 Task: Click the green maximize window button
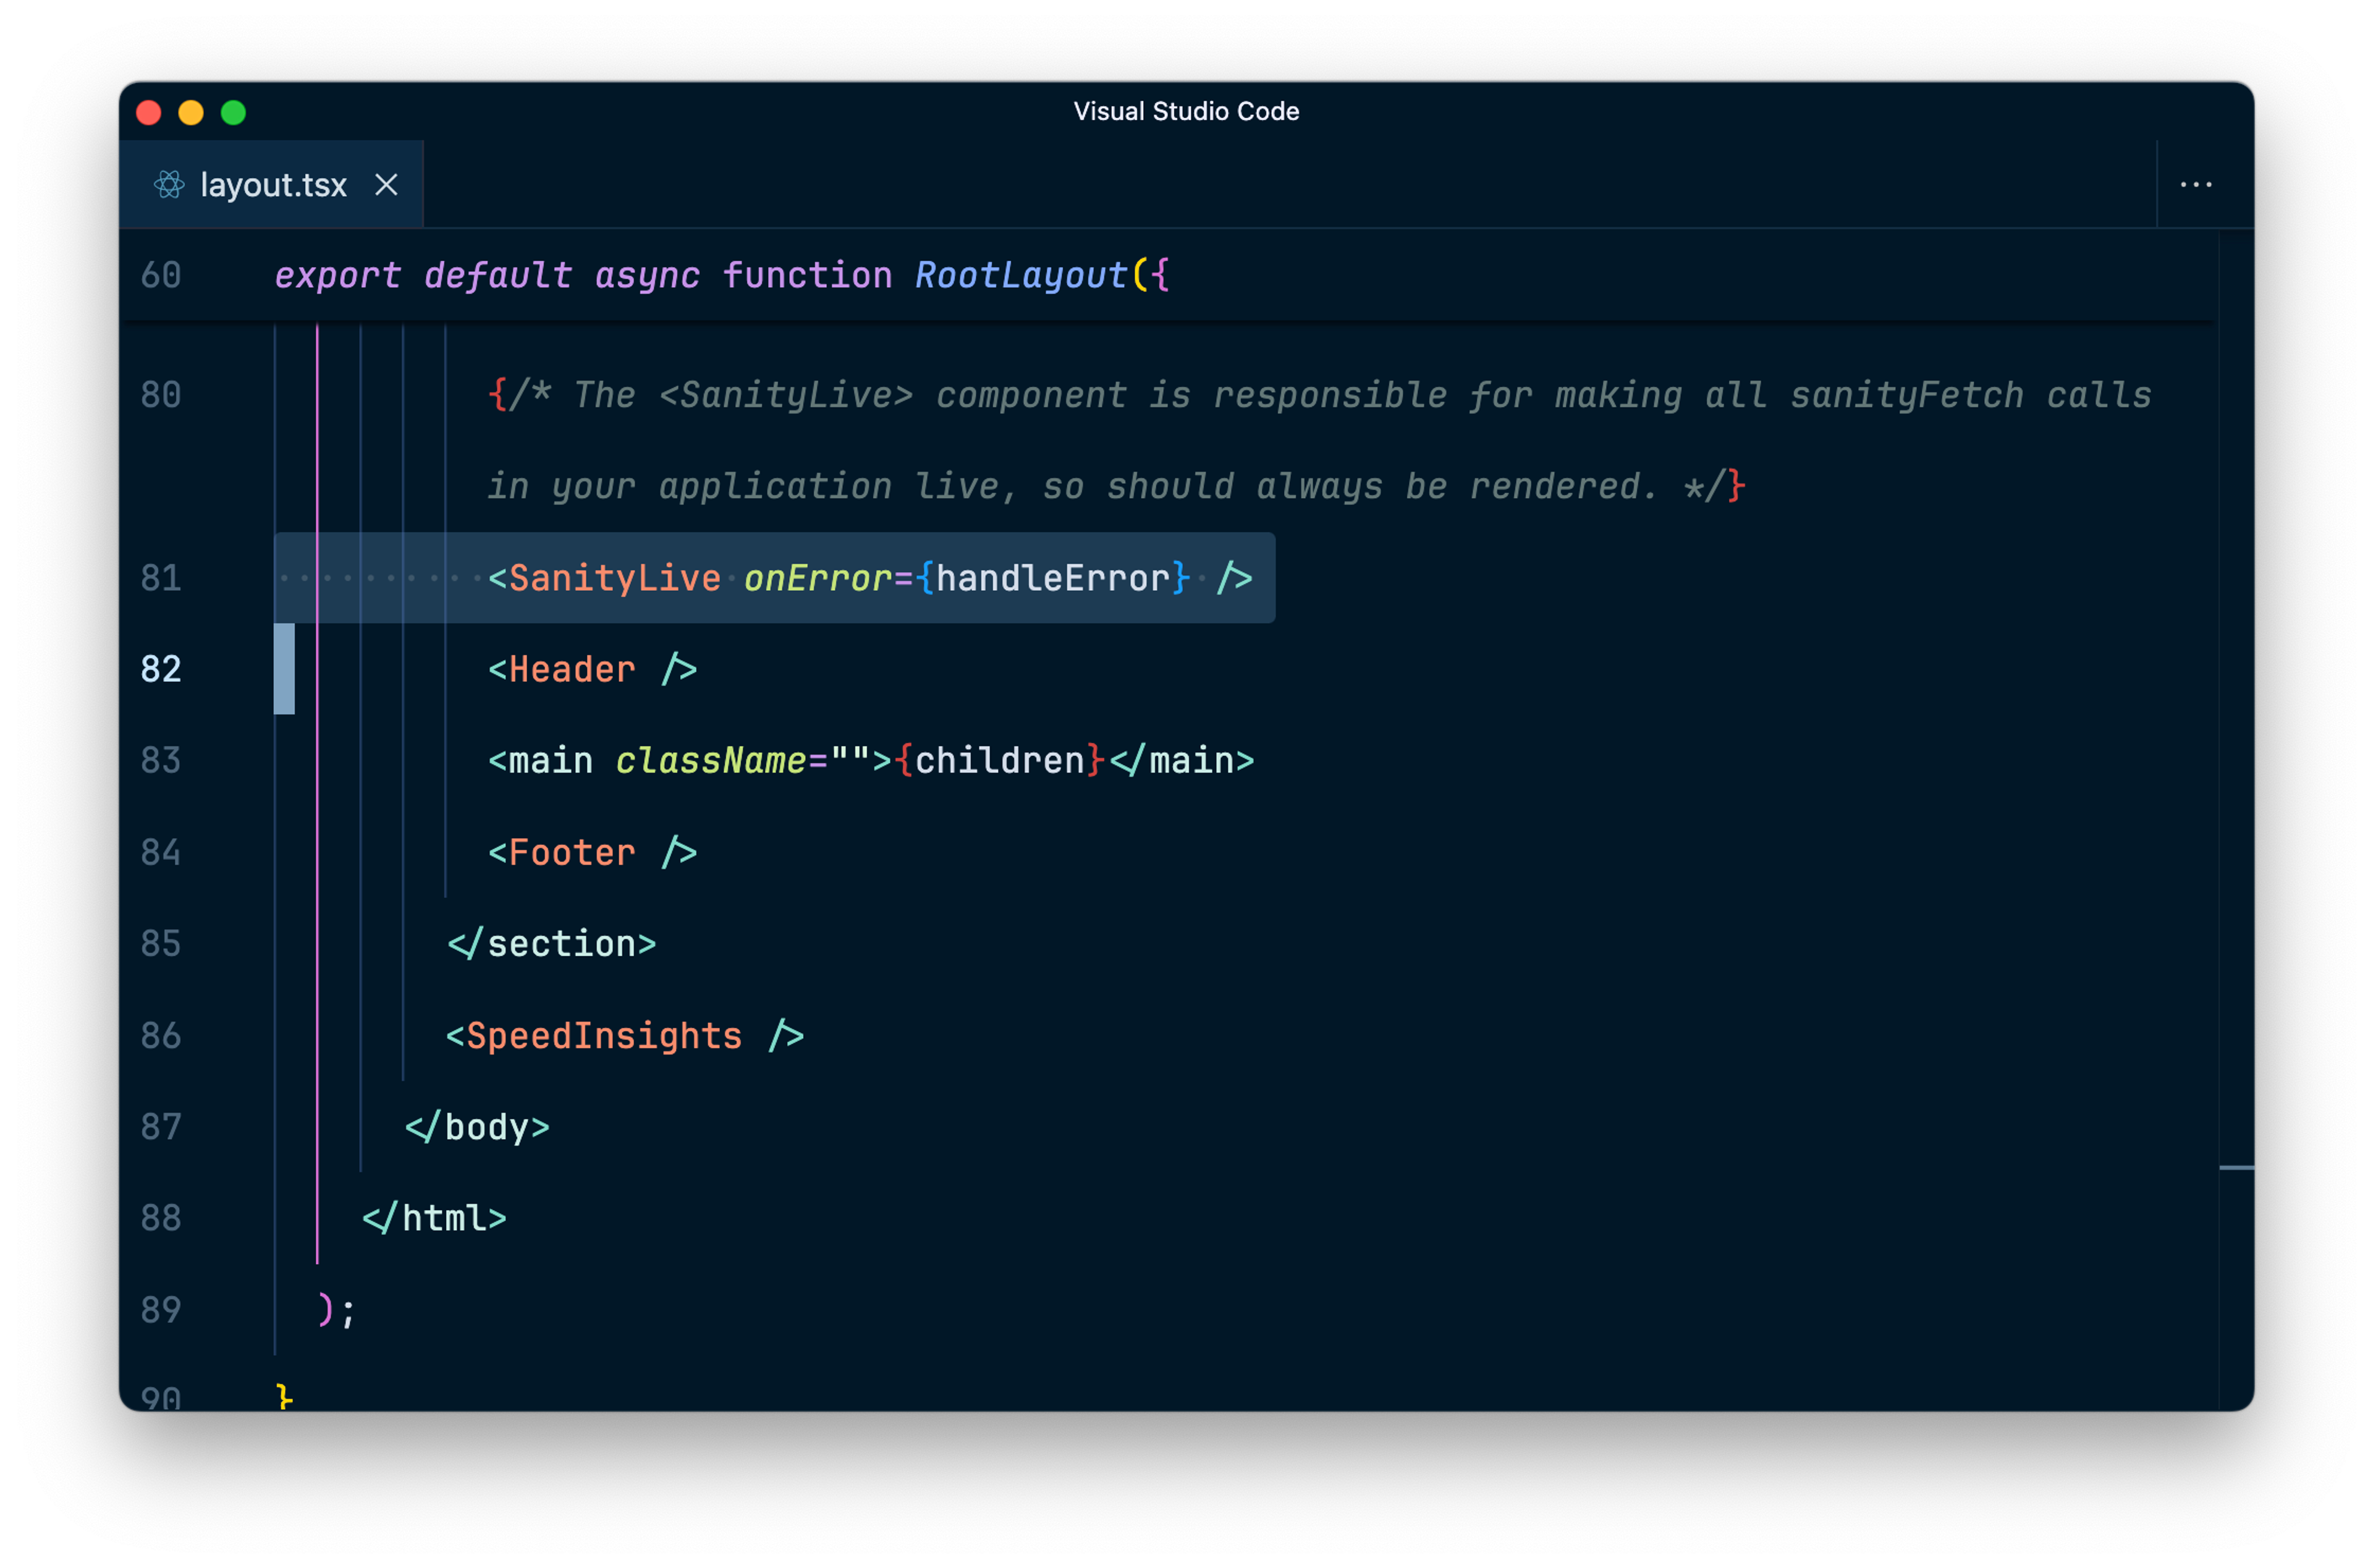pos(233,112)
